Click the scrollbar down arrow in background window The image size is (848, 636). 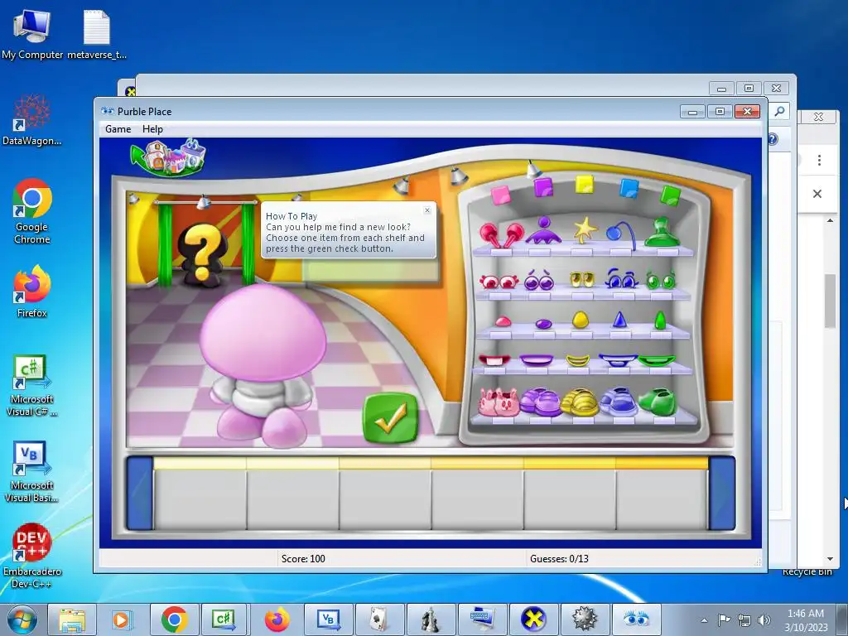(x=830, y=559)
